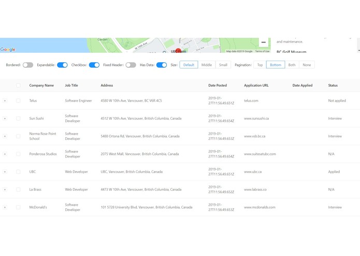This screenshot has width=360, height=256.
Task: Turn off the Has Data switch
Action: coord(162,65)
